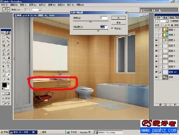Open the foreground color black swatch
Image resolution: width=179 pixels, height=135 pixels.
pyautogui.click(x=4, y=85)
